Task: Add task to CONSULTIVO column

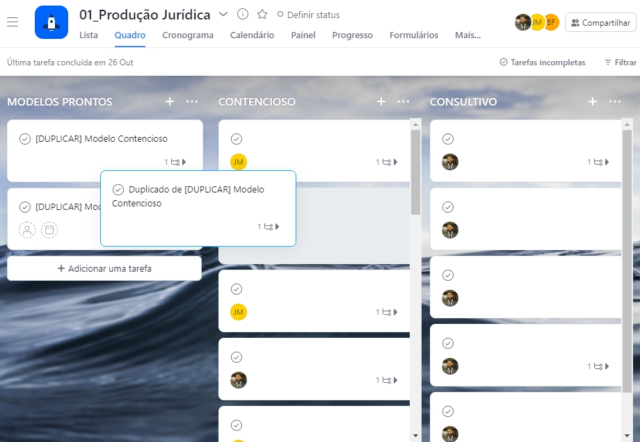Action: pyautogui.click(x=593, y=101)
